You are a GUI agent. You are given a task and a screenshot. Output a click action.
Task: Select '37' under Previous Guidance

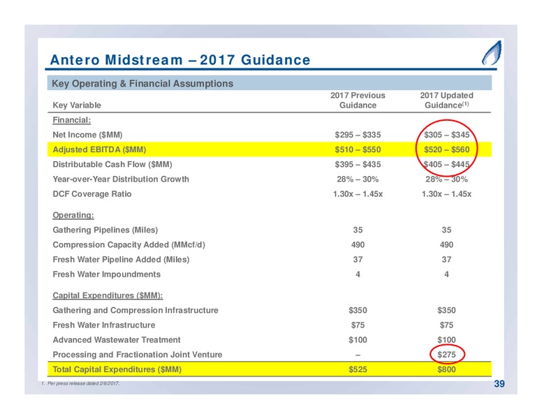(x=358, y=260)
